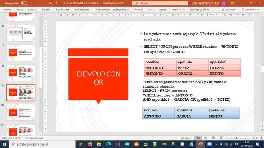
Task: Toggle the Notas pane button
Action: (186, 138)
